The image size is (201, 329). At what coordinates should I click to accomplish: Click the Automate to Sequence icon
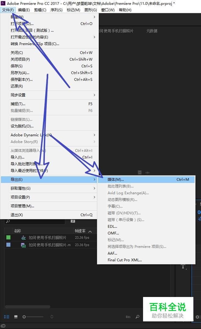pos(128,316)
